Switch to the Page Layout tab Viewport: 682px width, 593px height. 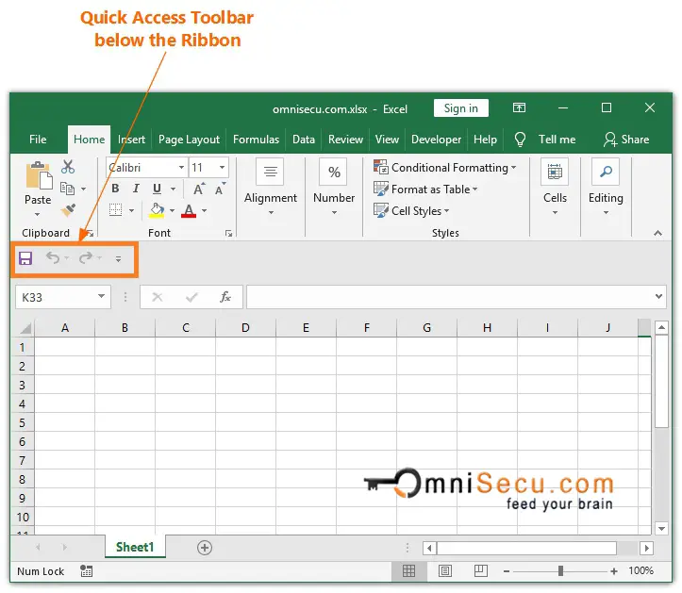click(190, 140)
